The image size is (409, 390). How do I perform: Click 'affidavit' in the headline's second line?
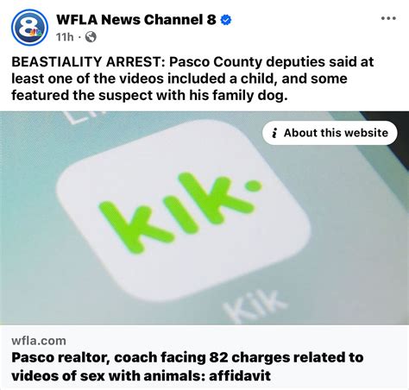coord(240,375)
